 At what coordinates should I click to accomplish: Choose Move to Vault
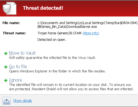tap(22, 53)
